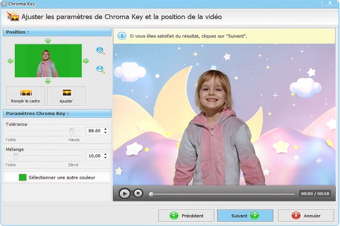Increase Tolérance with the up spinner arrow

click(106, 129)
